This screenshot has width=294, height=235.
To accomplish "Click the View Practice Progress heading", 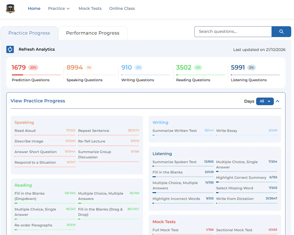I will [38, 101].
